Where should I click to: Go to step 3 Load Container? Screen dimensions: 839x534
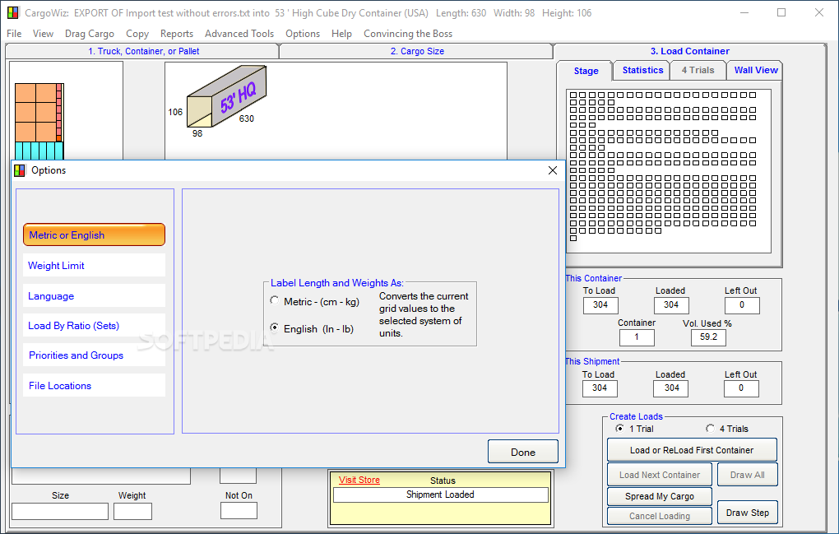tap(690, 51)
